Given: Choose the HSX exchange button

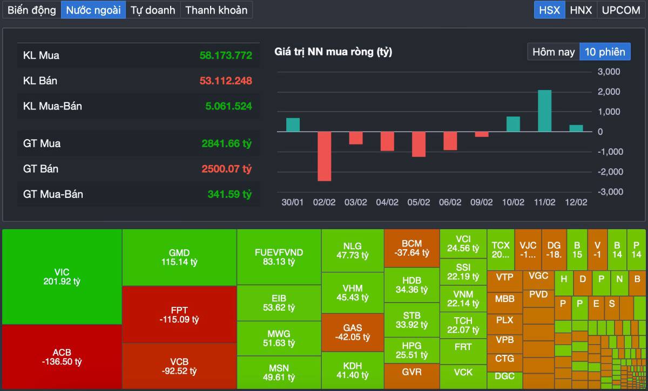Looking at the screenshot, I should [x=550, y=10].
